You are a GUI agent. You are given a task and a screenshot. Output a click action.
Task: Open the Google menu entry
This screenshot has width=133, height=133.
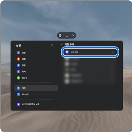click(x=36, y=94)
